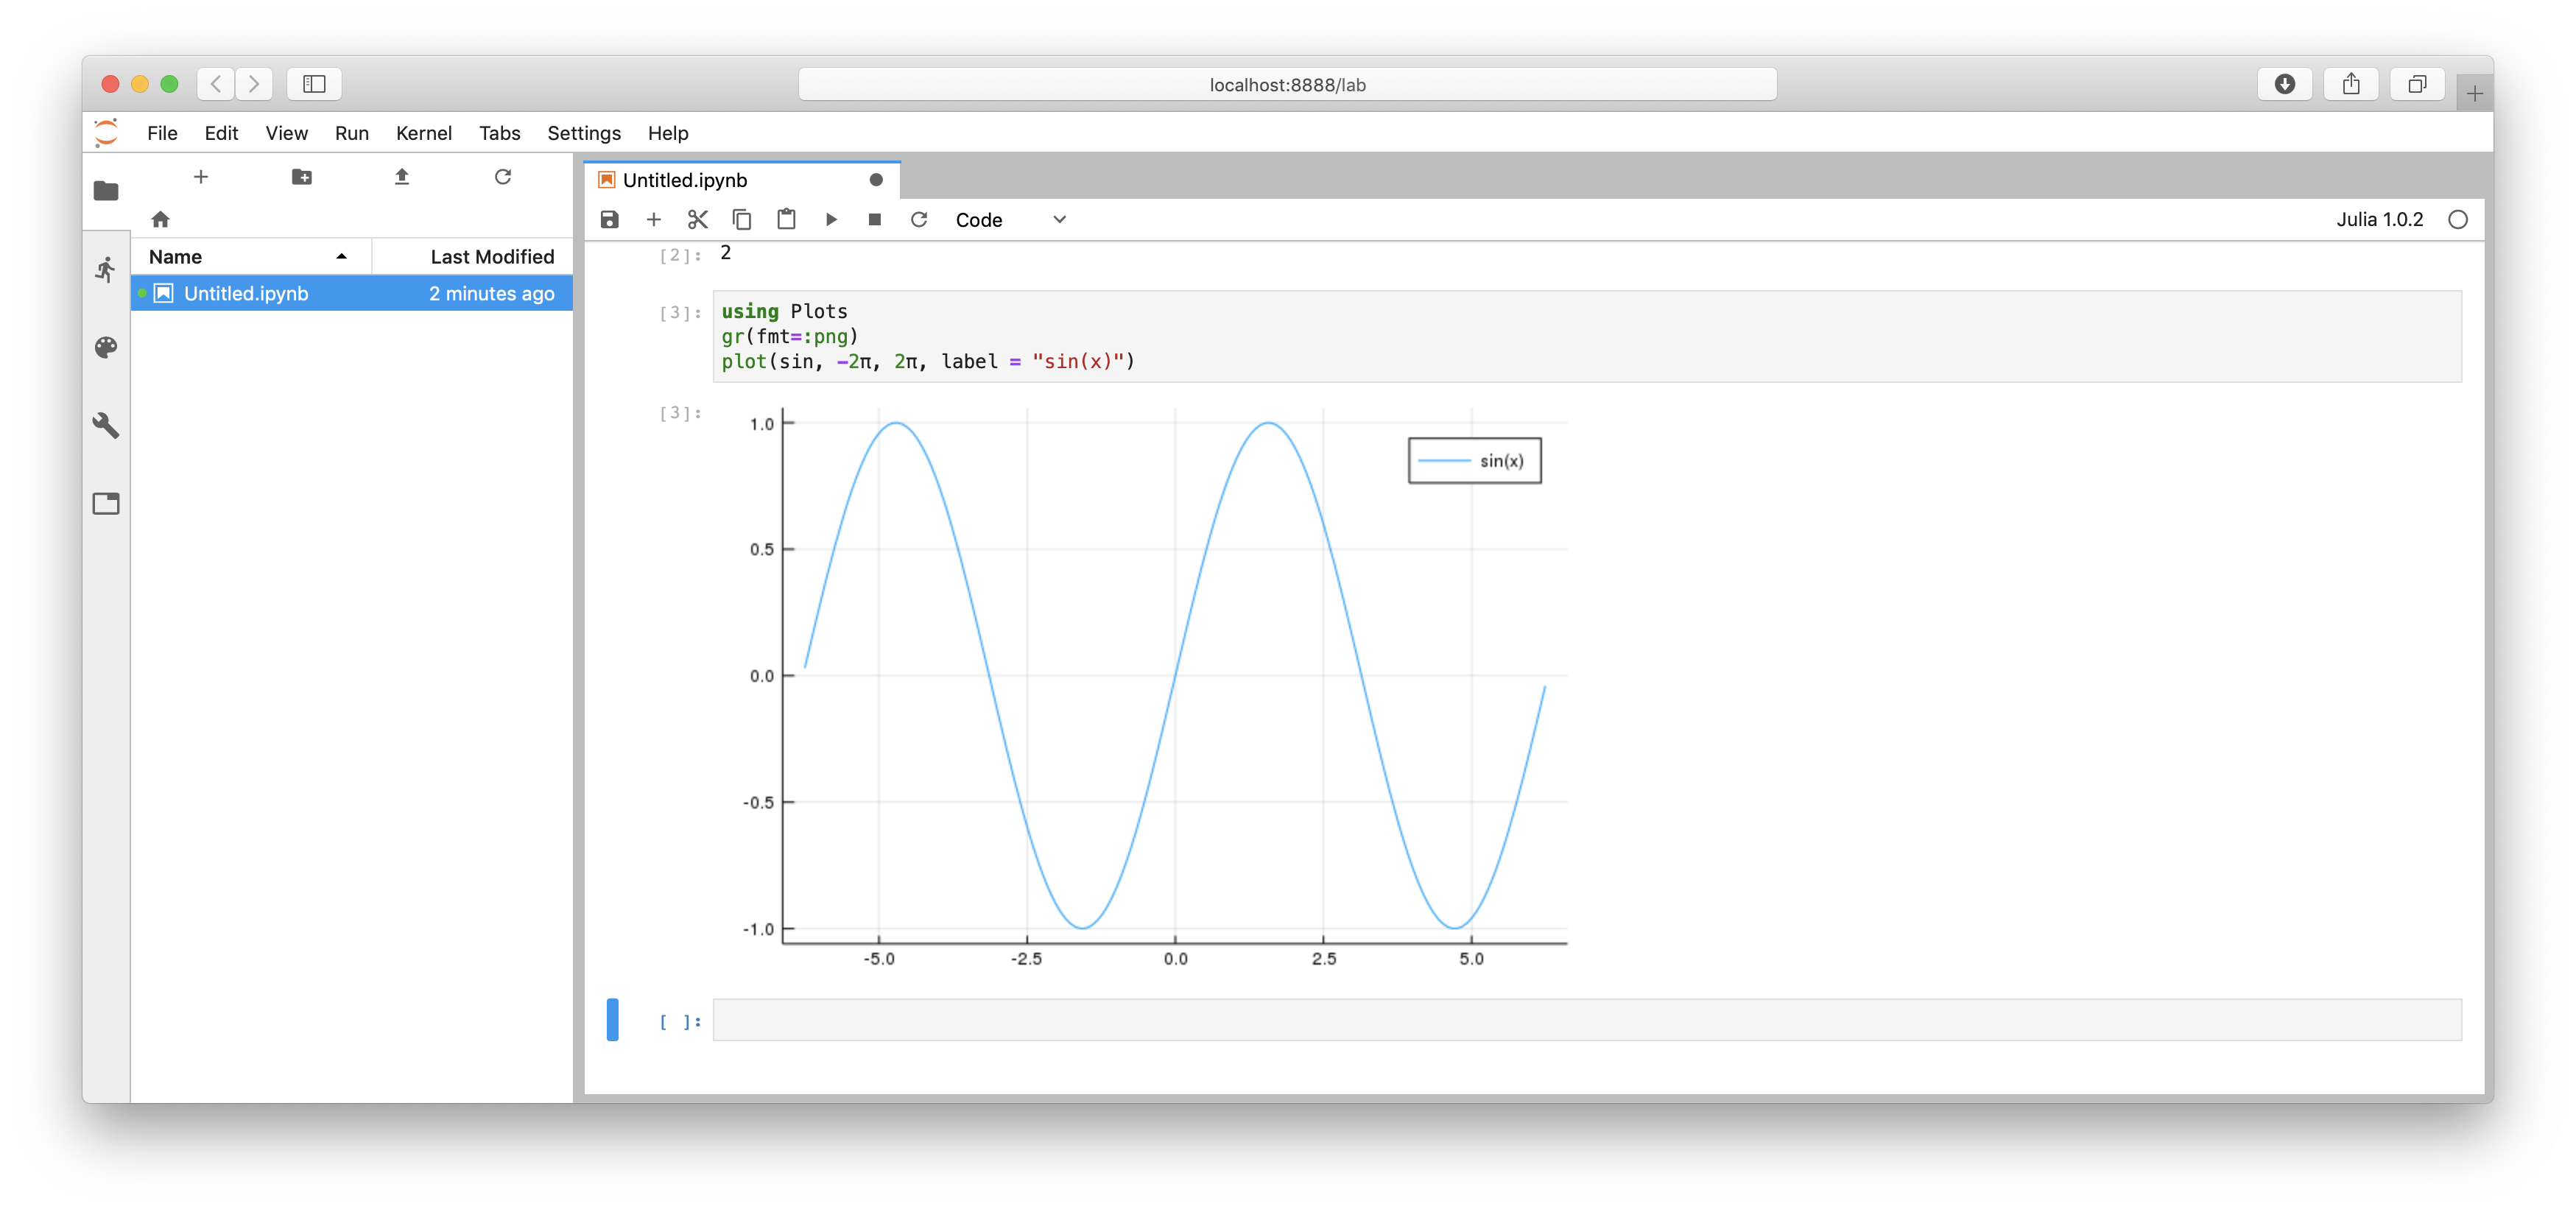Restart the kernel from notebook toolbar
The image size is (2576, 1212).
click(x=918, y=219)
